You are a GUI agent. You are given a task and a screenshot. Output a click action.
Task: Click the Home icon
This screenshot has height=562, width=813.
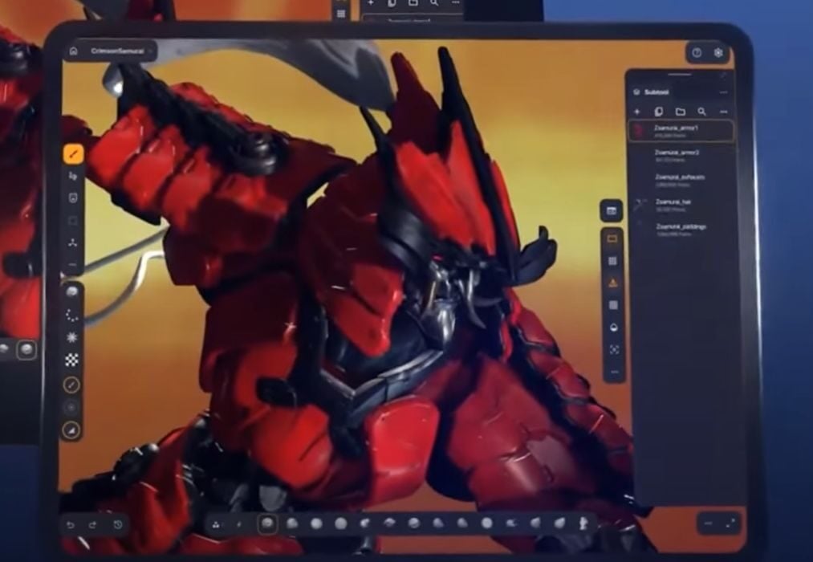[74, 51]
